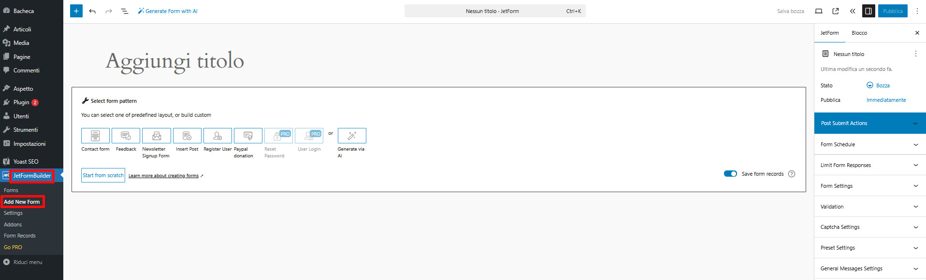This screenshot has width=926, height=280.
Task: Click the Save form records help icon
Action: [792, 174]
